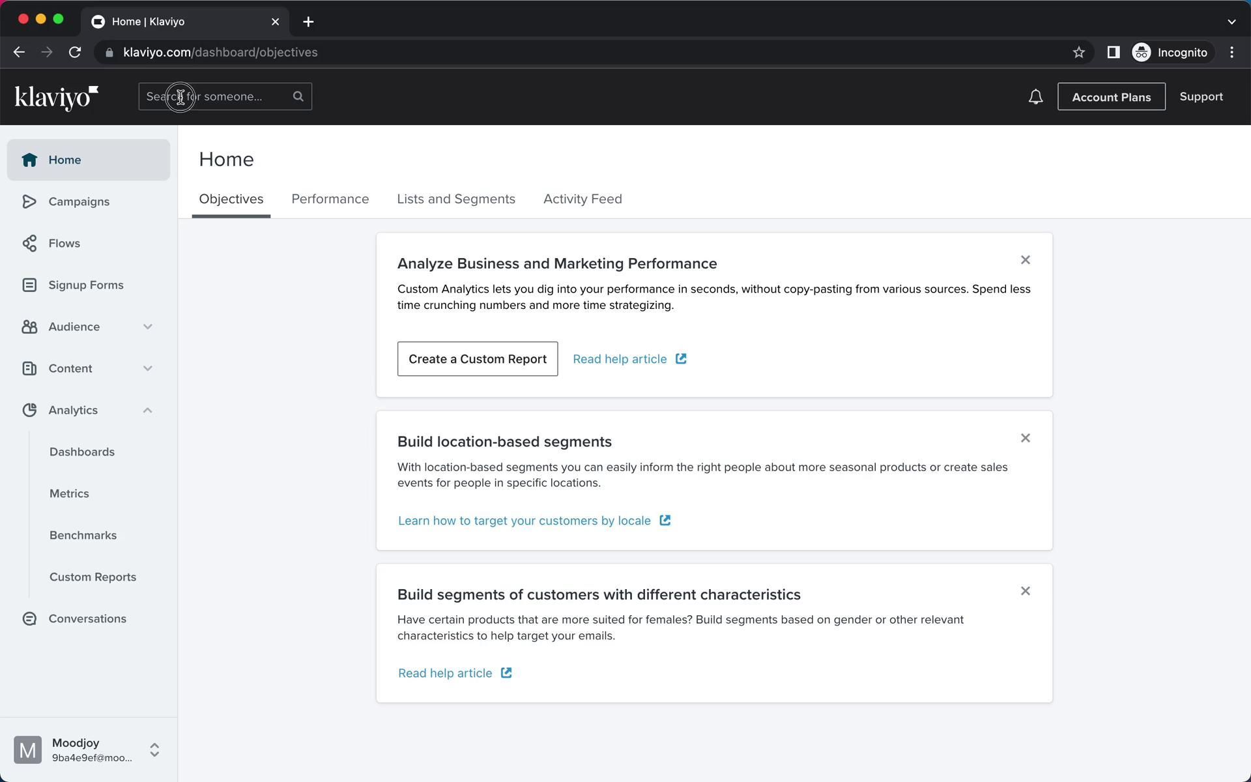This screenshot has width=1251, height=782.
Task: Collapse the Analytics menu chevron
Action: point(148,410)
